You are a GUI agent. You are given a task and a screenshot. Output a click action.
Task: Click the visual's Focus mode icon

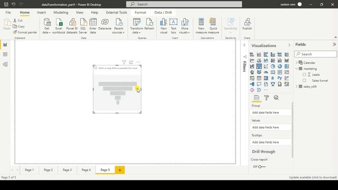131,62
